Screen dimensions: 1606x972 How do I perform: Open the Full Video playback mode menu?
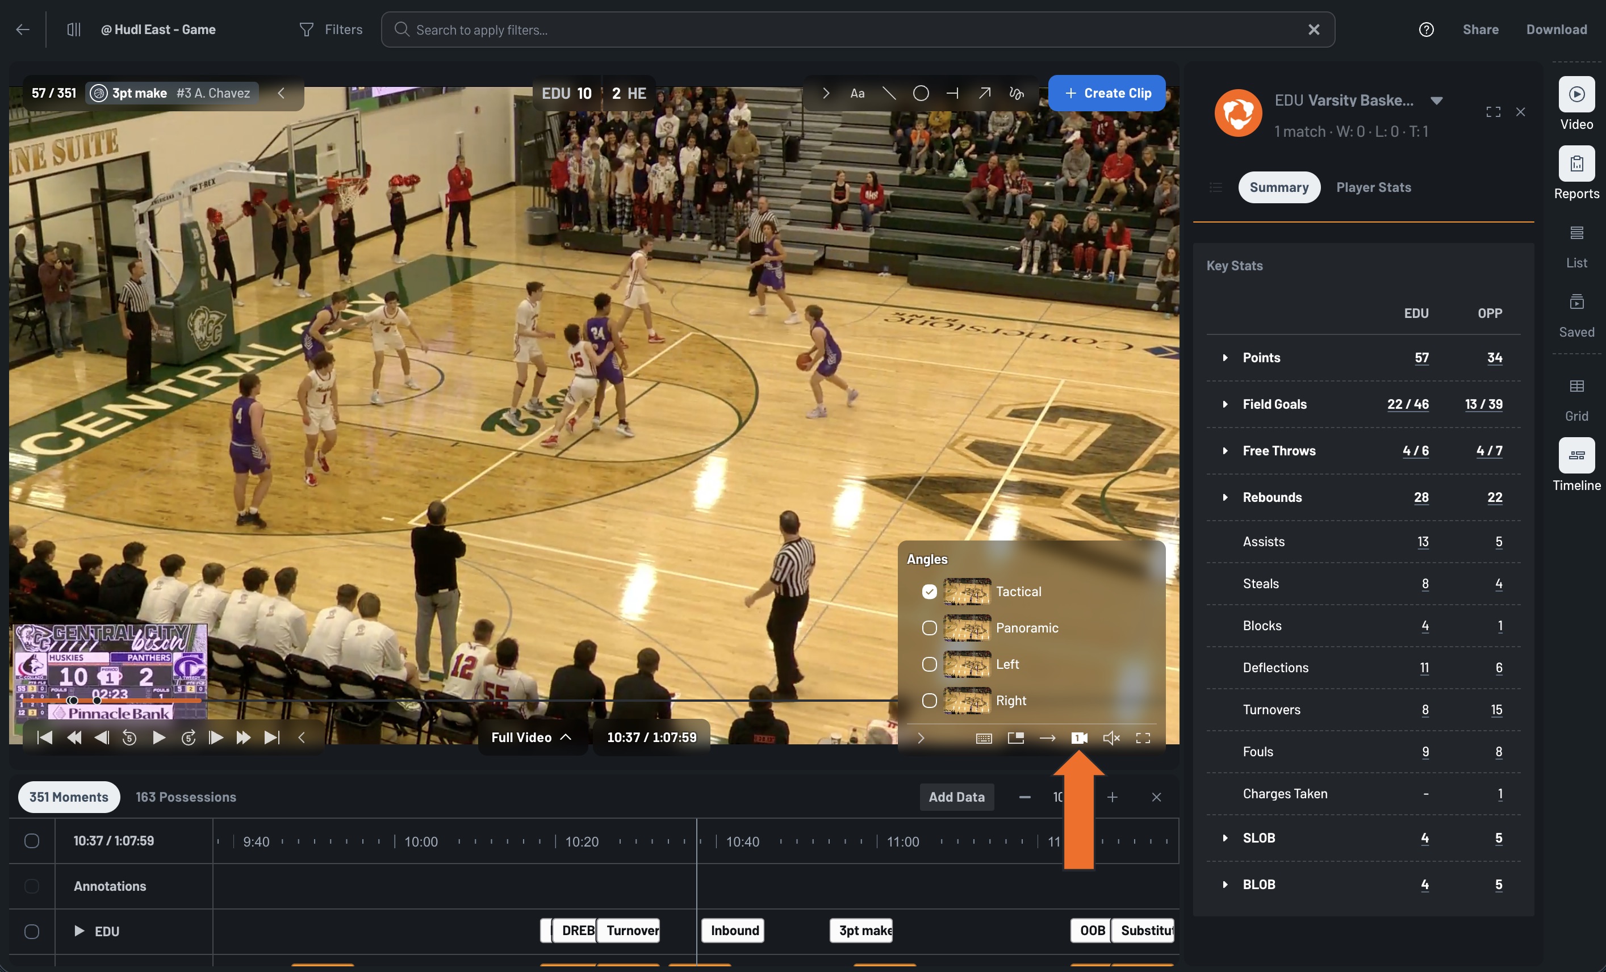[532, 738]
